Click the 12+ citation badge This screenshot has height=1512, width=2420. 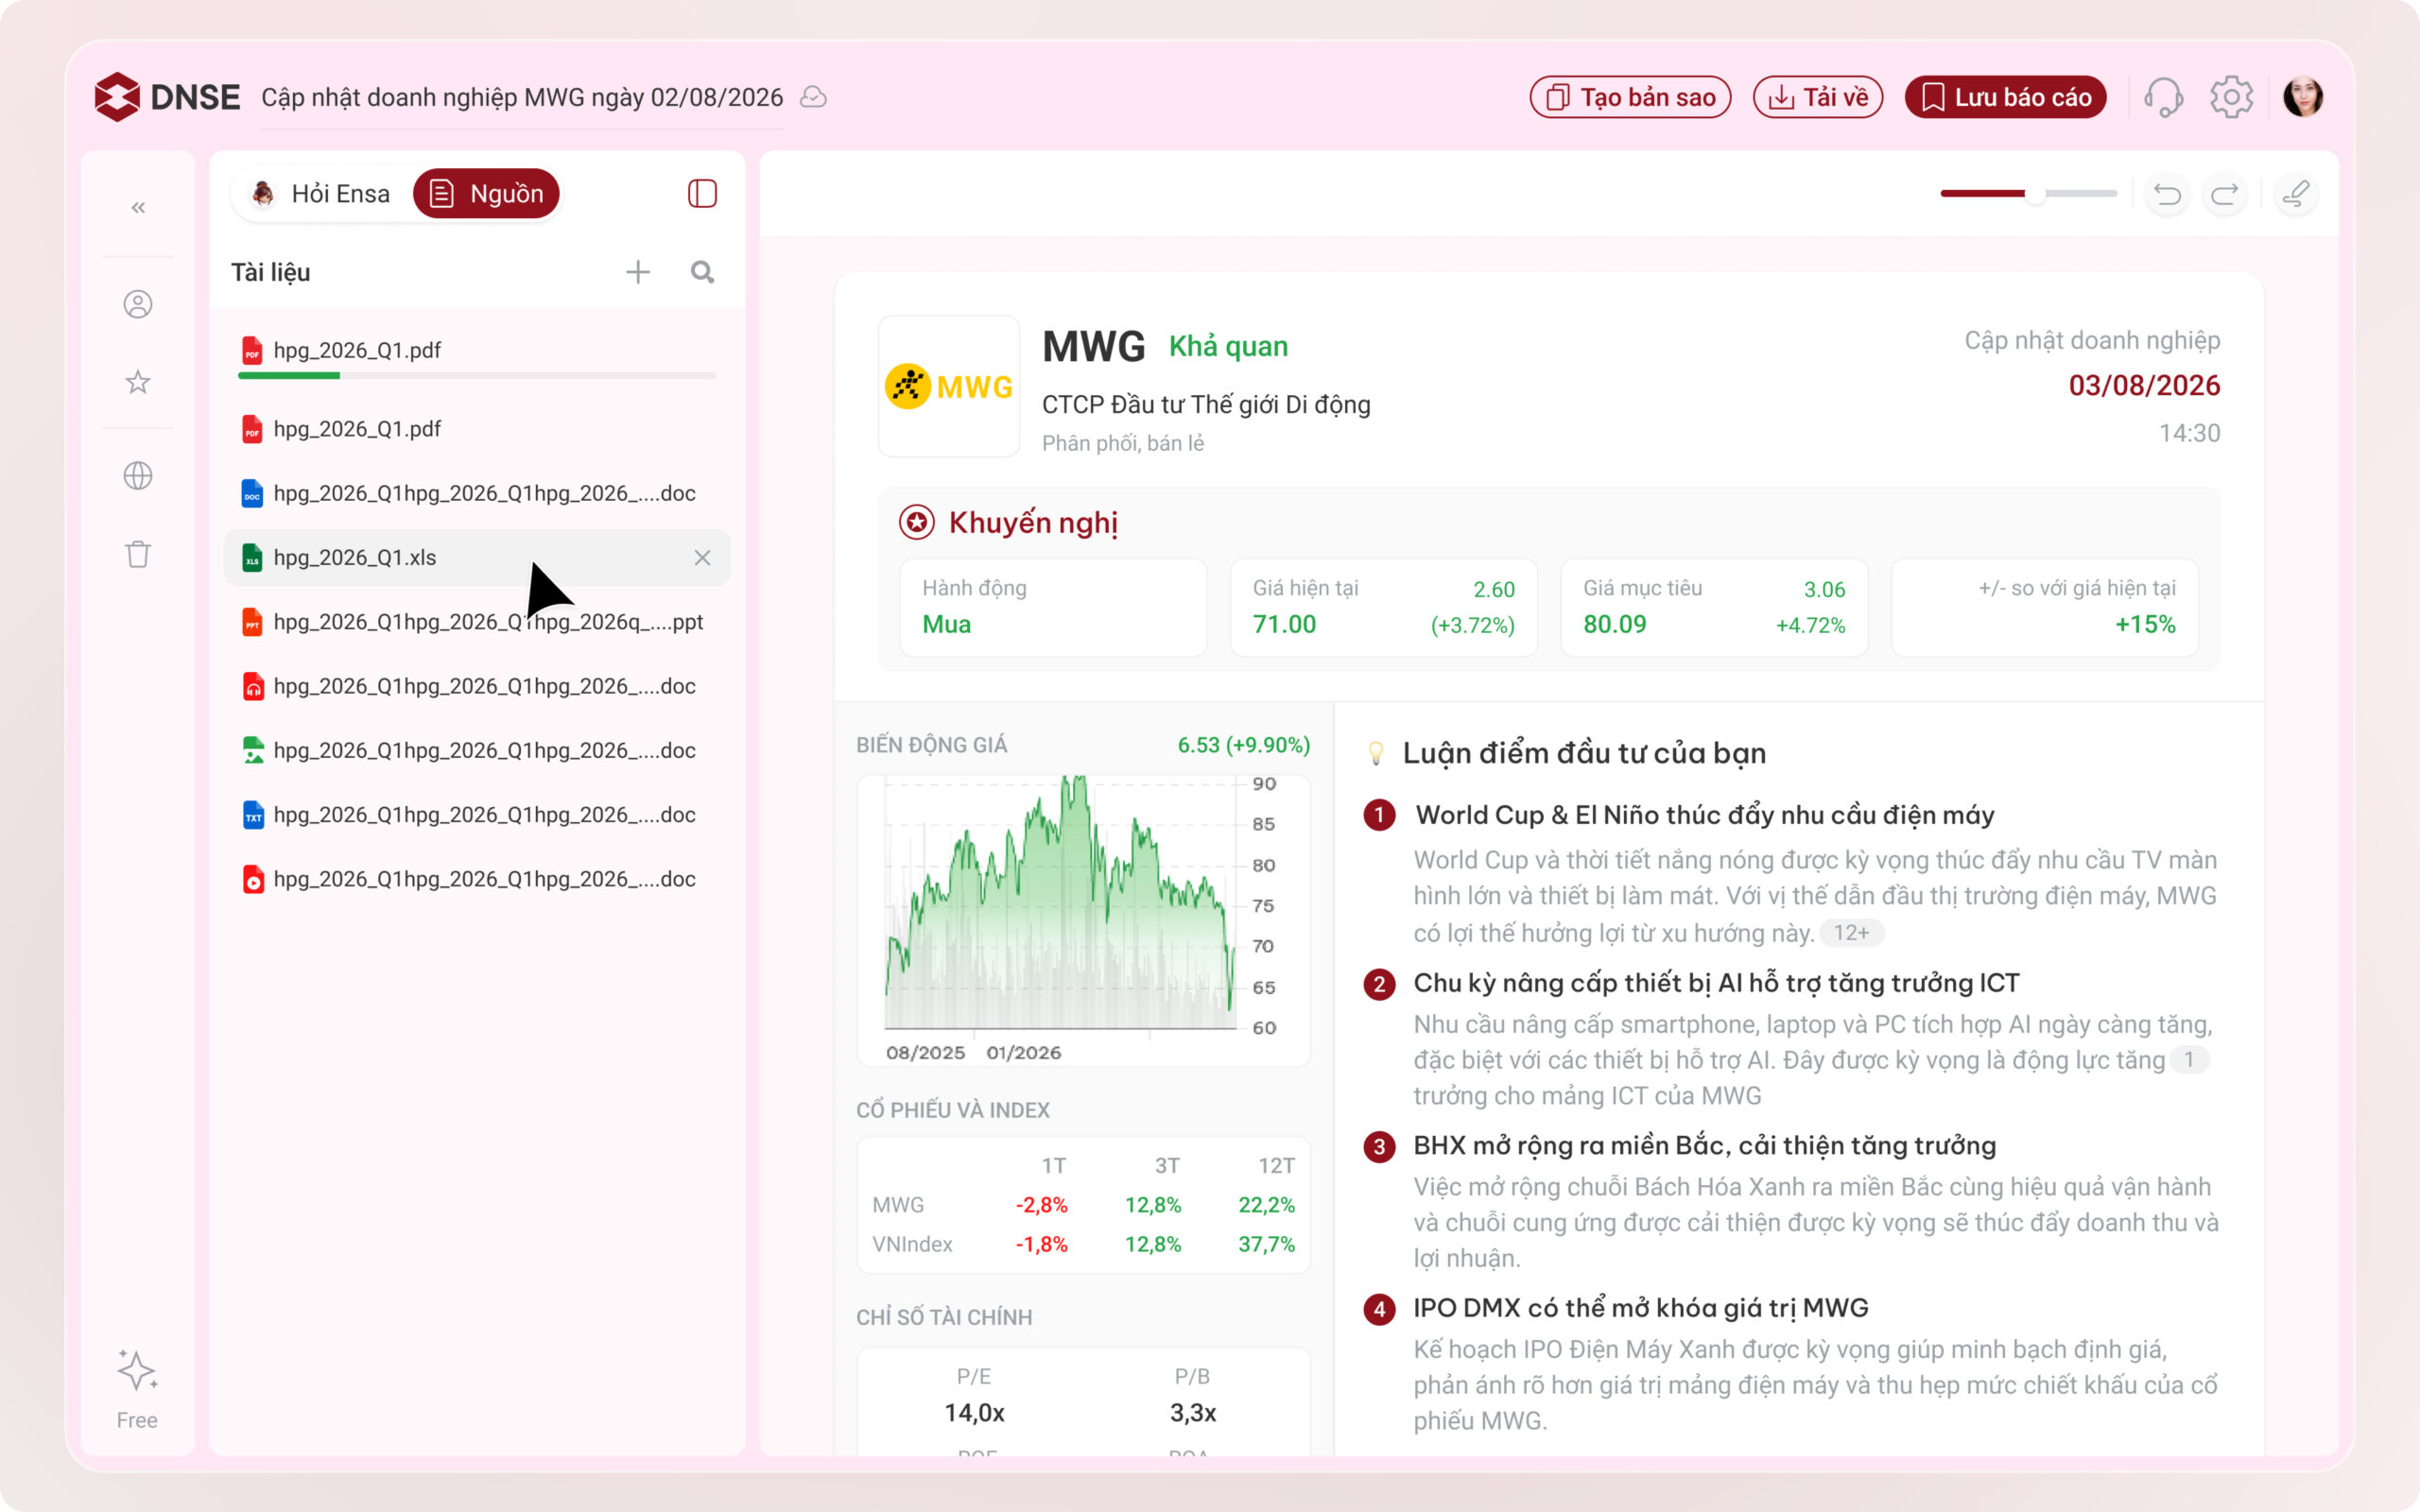click(1851, 933)
